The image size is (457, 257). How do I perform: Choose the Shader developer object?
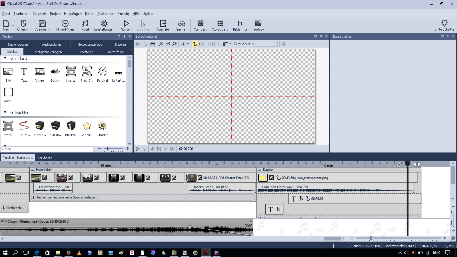click(102, 128)
